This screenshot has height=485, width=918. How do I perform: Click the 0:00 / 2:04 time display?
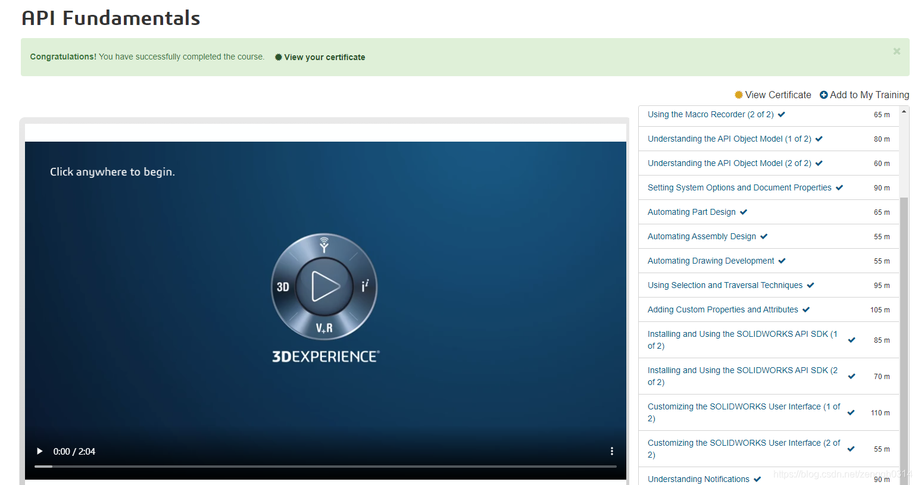[74, 452]
